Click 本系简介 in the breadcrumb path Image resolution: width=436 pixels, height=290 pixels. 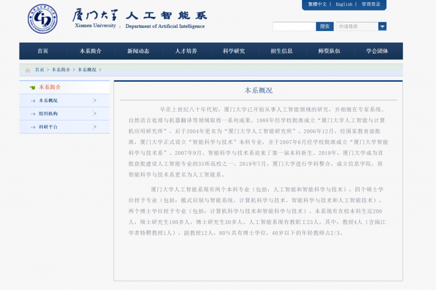pos(61,70)
